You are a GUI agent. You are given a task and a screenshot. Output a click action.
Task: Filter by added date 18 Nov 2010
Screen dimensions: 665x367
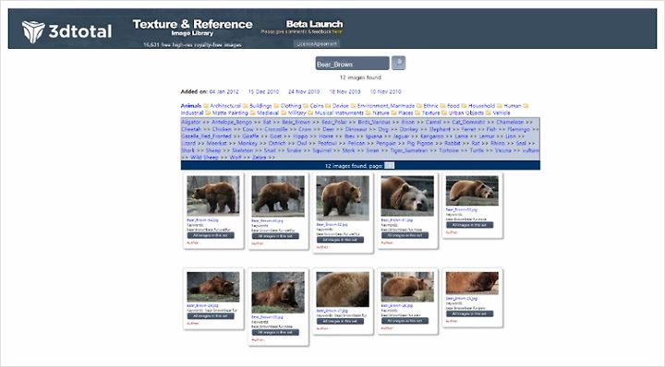pos(345,92)
